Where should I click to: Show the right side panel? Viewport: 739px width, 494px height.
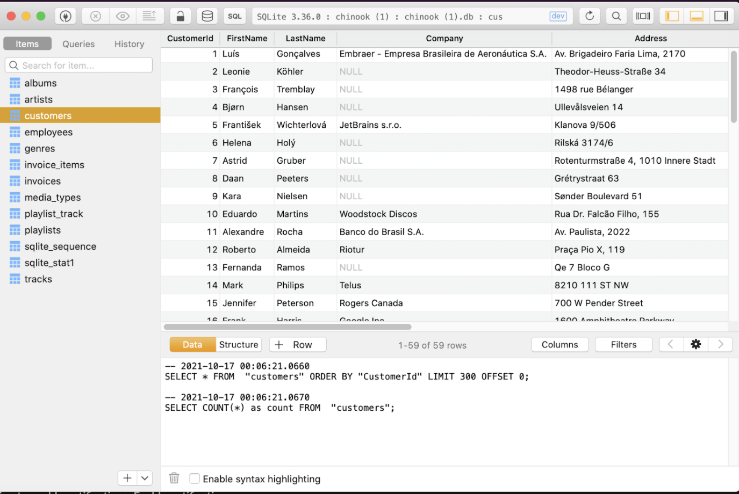tap(722, 16)
